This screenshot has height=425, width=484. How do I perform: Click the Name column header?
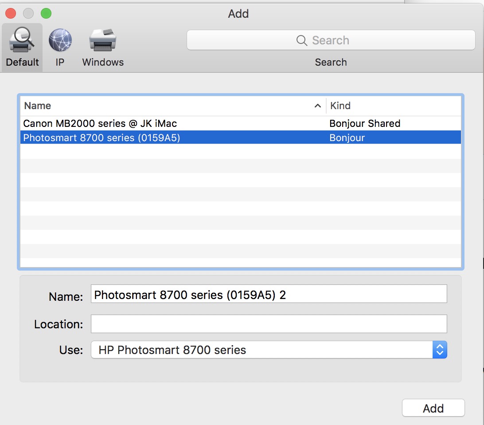click(37, 106)
